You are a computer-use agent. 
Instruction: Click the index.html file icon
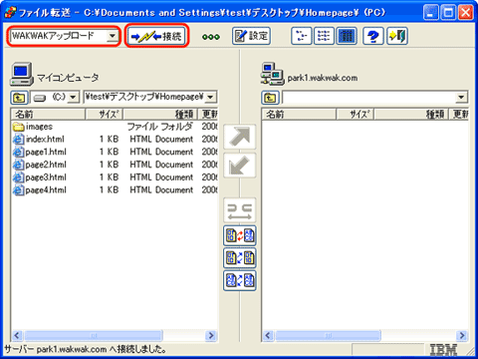tap(19, 140)
